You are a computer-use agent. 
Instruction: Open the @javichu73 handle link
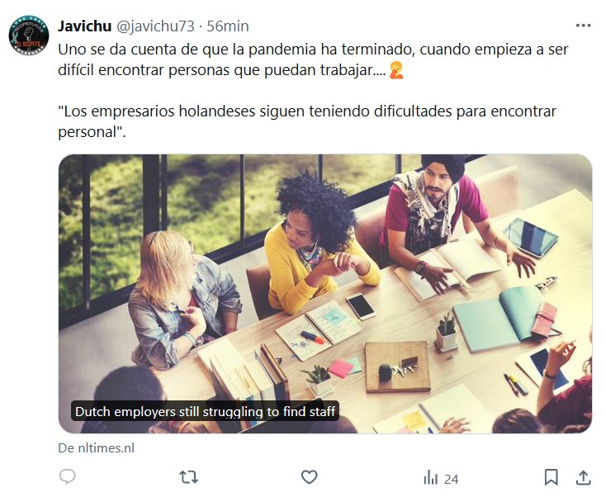pyautogui.click(x=155, y=26)
